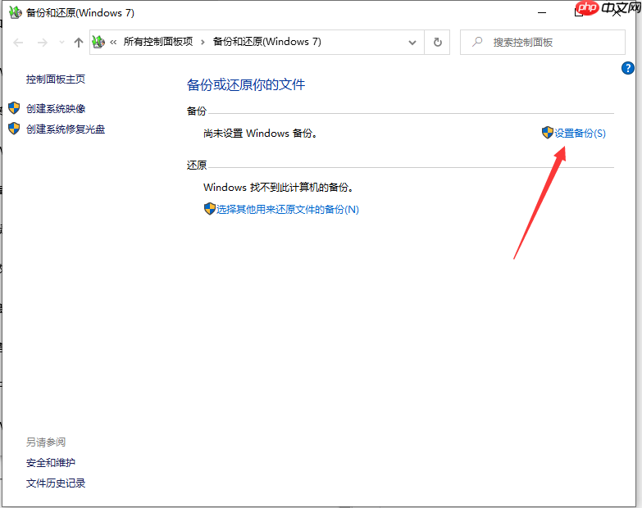Click the 另请参阅 label

(46, 442)
